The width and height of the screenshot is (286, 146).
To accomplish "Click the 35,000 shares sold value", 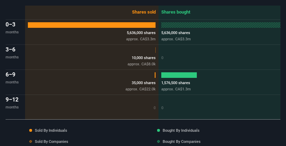I will [x=141, y=83].
